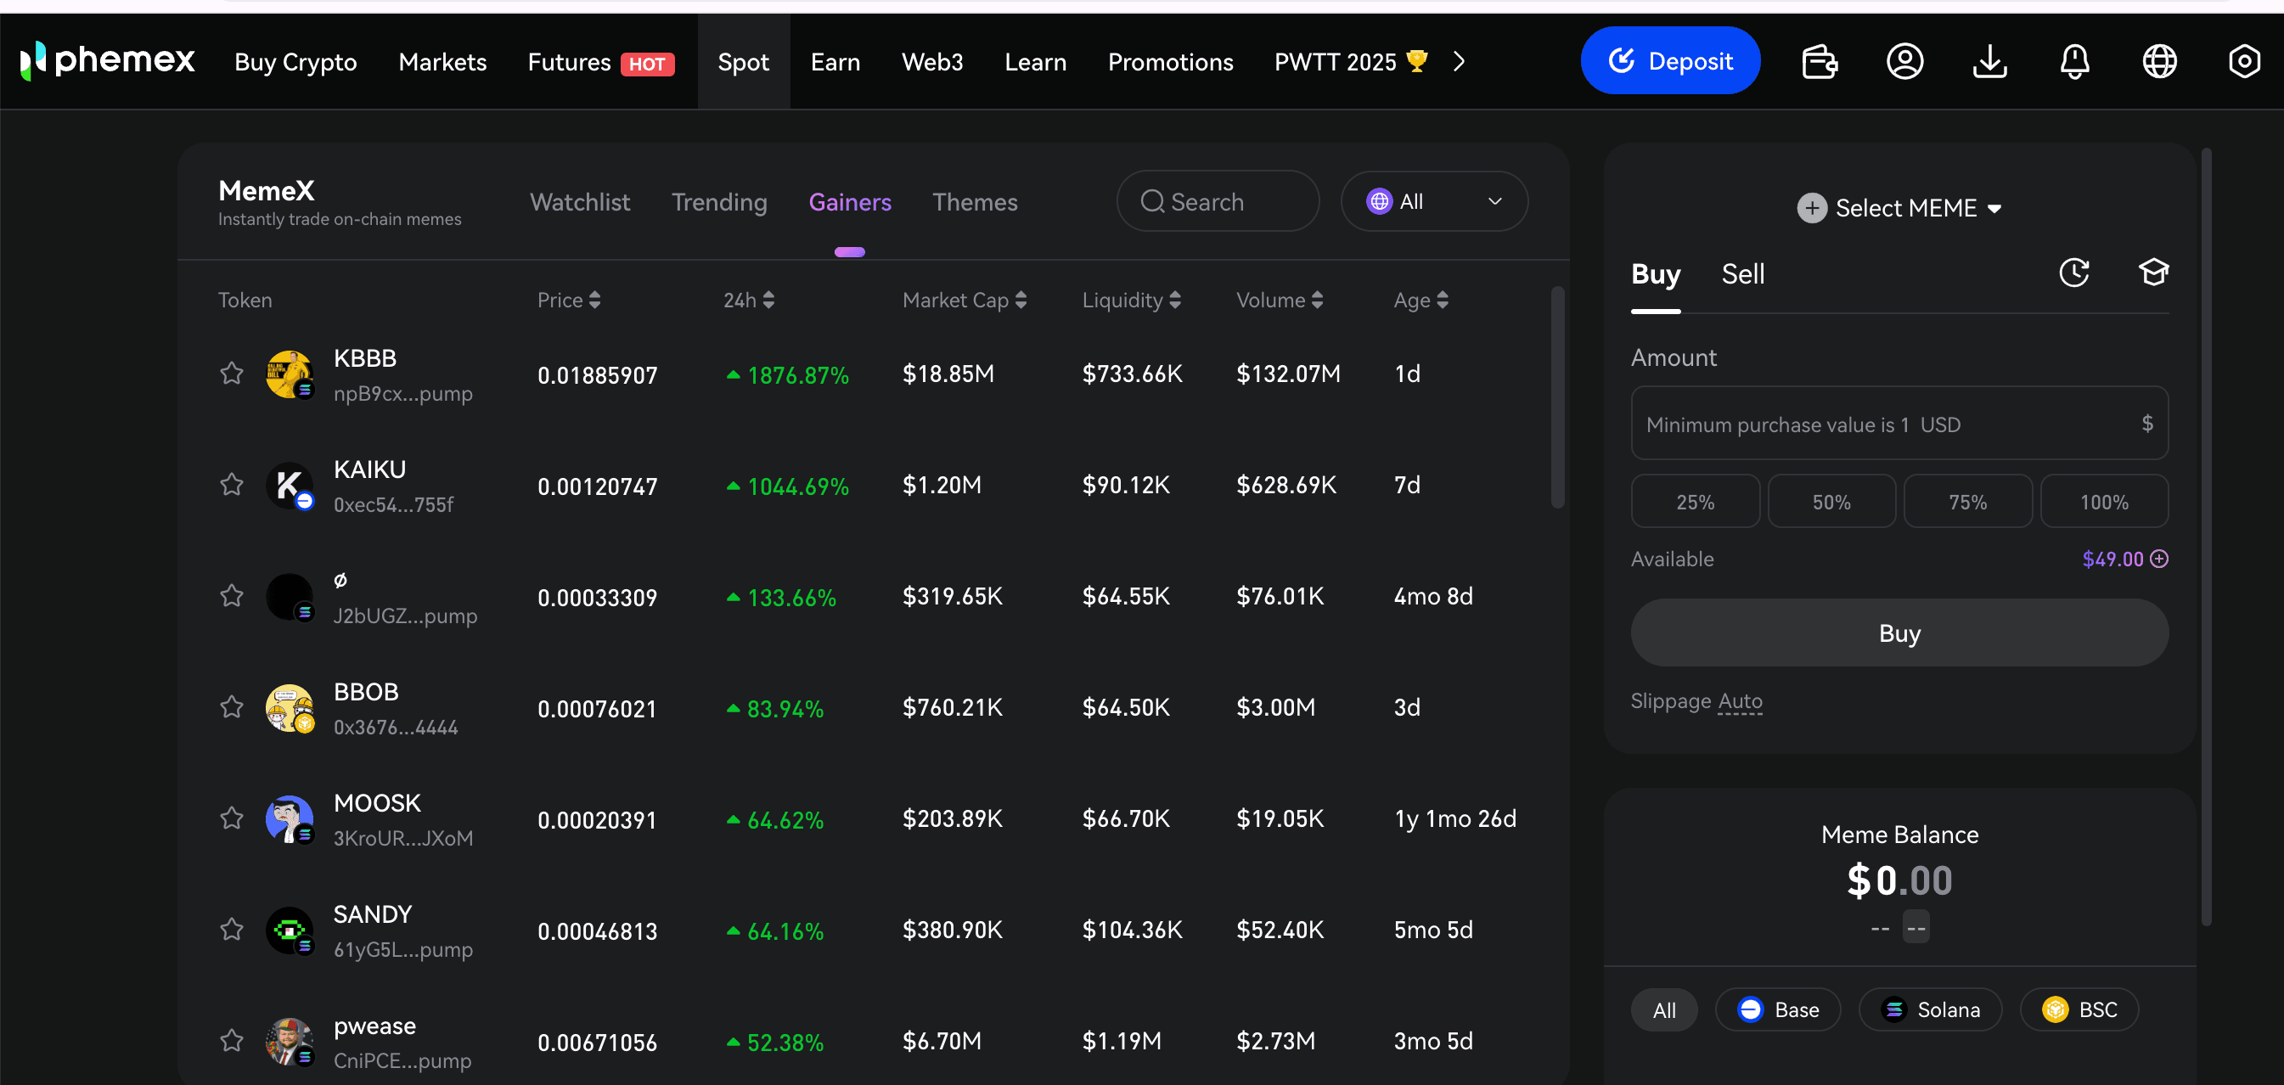Click the large Buy order button
This screenshot has height=1085, width=2284.
click(1899, 633)
